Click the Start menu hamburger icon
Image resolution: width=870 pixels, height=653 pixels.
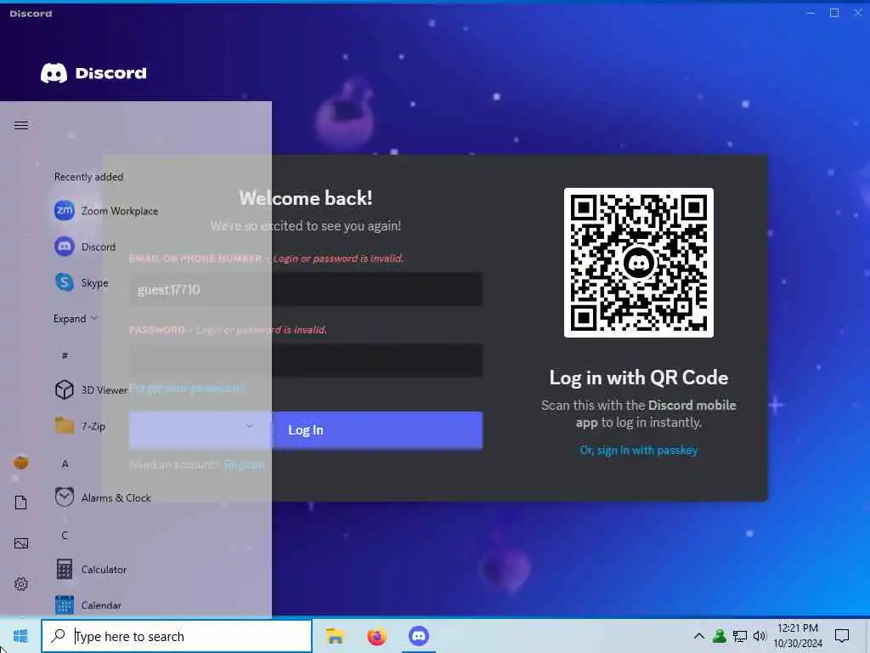21,126
